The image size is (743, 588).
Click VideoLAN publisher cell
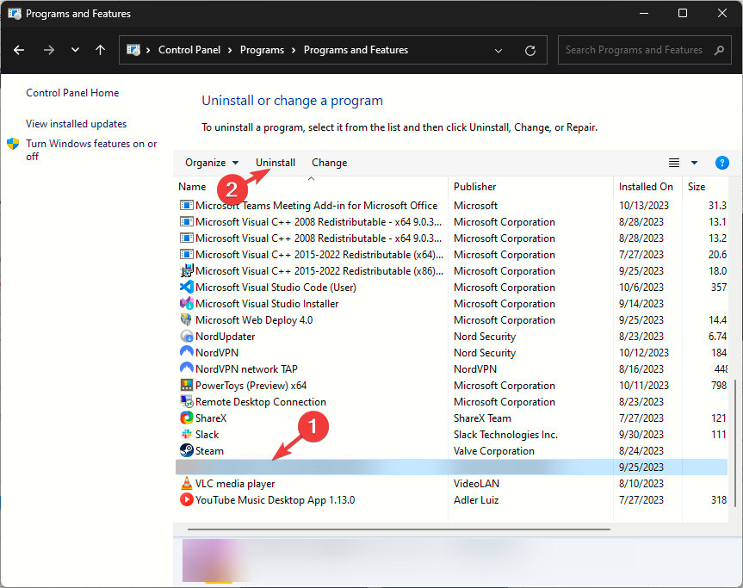click(476, 483)
